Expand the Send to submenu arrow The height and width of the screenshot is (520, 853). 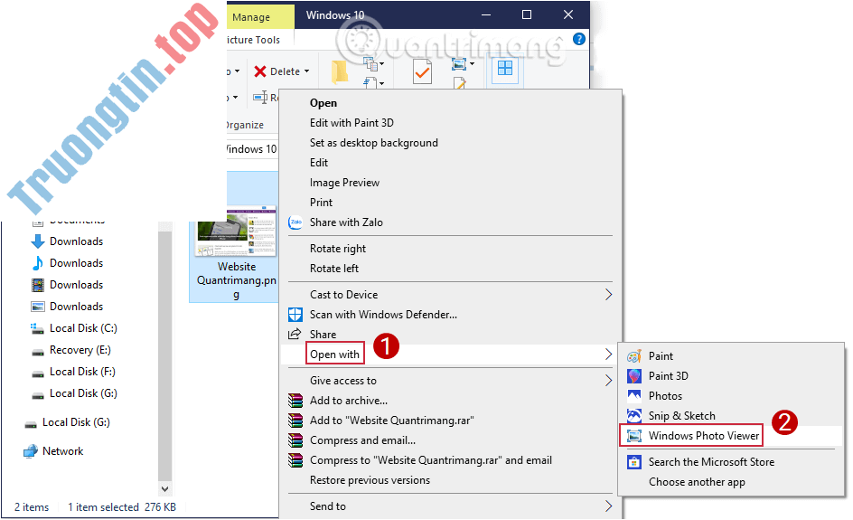608,506
